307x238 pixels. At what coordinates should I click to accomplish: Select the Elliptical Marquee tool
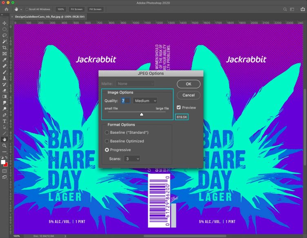tap(4, 29)
